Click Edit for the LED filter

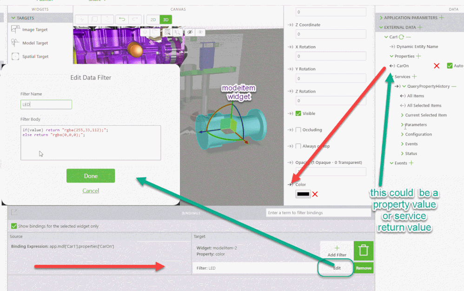(x=337, y=268)
